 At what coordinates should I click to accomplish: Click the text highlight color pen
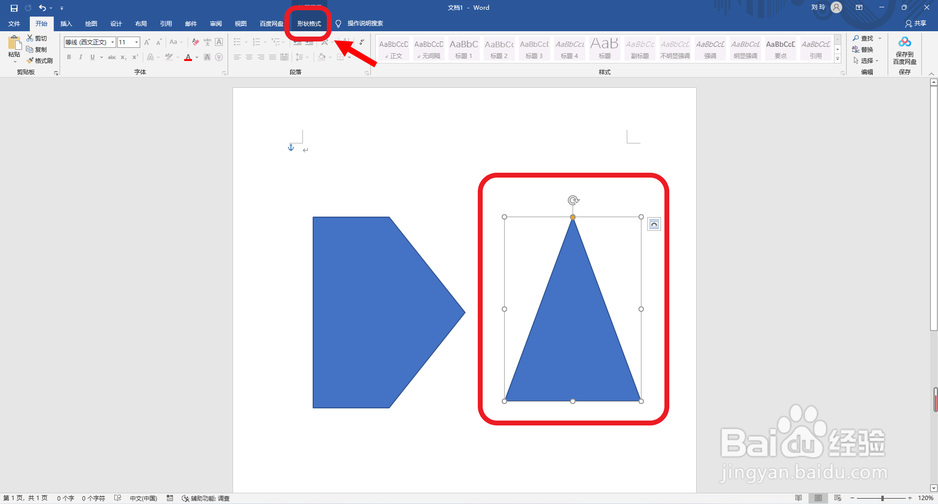pyautogui.click(x=169, y=57)
